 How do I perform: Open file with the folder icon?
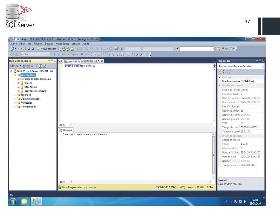click(x=25, y=49)
